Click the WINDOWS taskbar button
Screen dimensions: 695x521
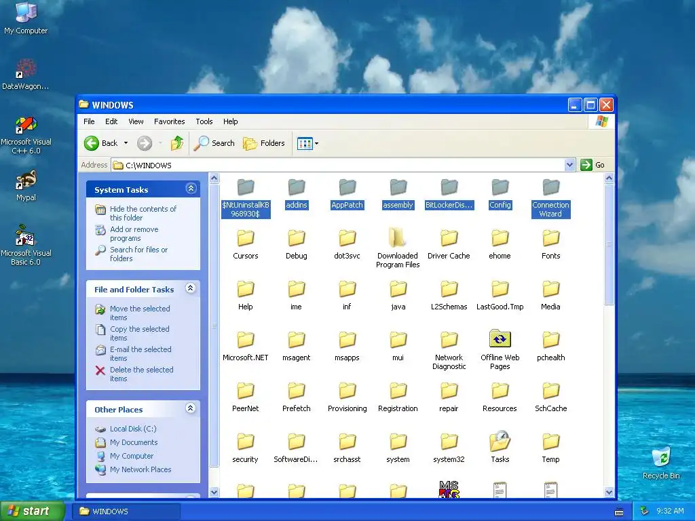[x=126, y=512]
